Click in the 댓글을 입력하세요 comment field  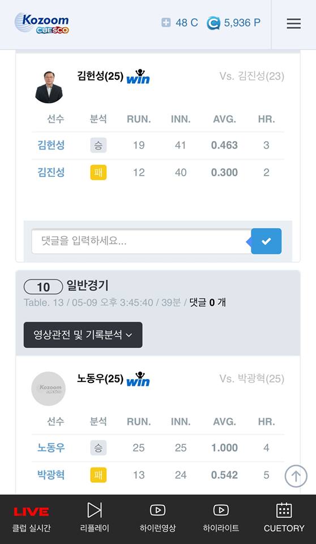click(x=141, y=241)
